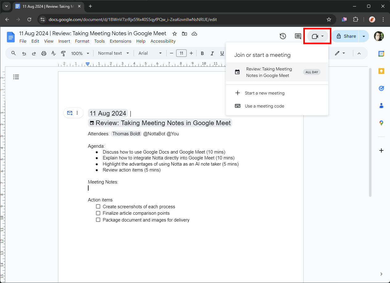
Task: Increase font size with plus button
Action: click(191, 53)
